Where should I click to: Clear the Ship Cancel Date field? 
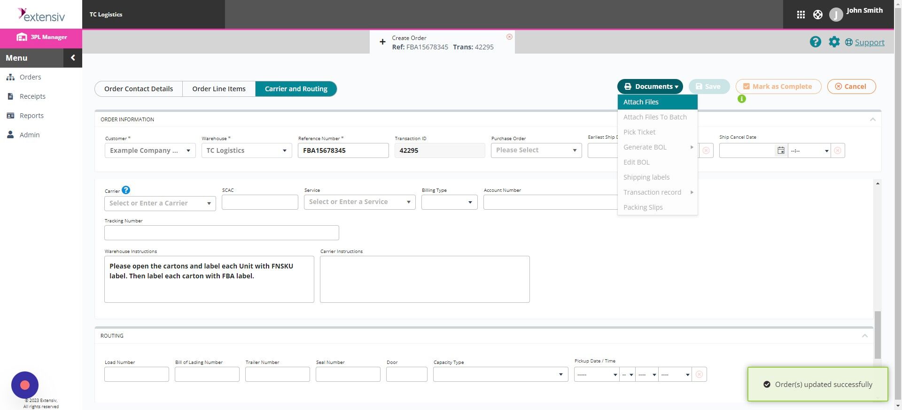pos(838,150)
